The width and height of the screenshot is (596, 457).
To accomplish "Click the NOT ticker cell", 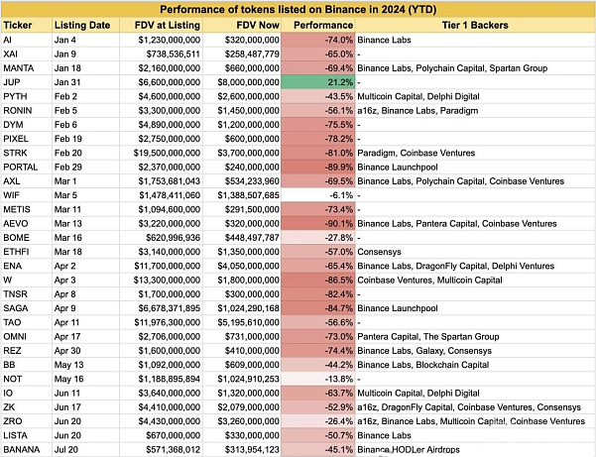I will point(26,379).
